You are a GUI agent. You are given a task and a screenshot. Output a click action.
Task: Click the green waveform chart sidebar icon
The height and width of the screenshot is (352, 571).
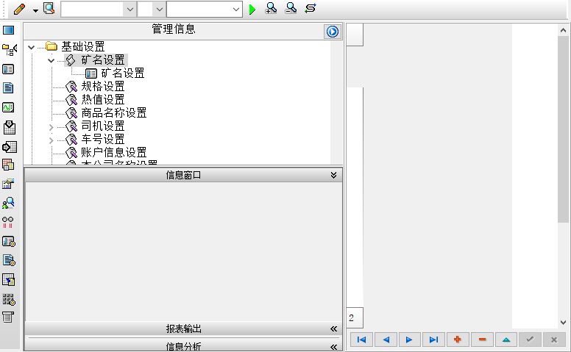pos(8,107)
